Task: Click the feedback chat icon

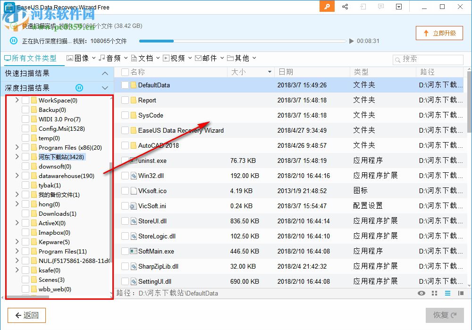Action: [x=380, y=7]
